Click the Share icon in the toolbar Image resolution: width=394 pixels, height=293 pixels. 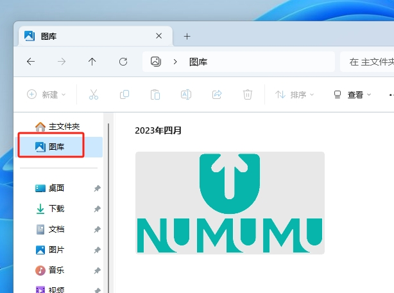pos(217,94)
